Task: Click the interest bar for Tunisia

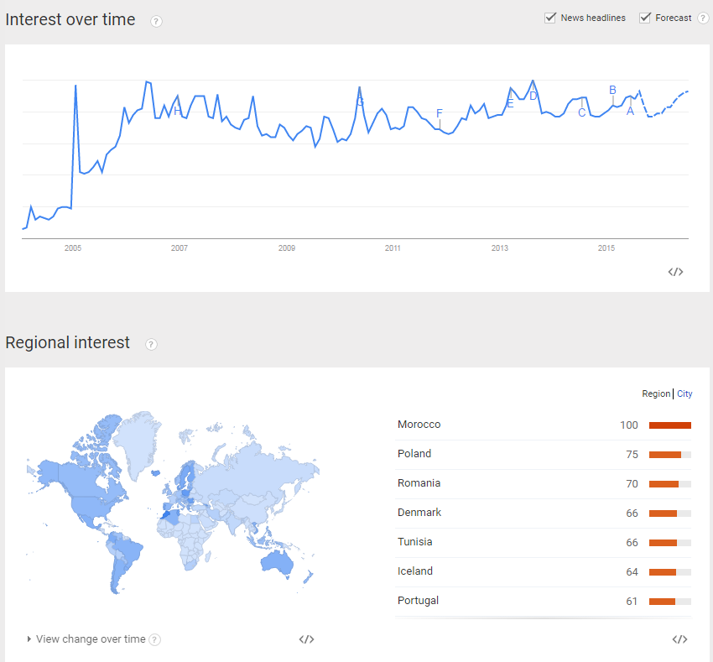Action: click(x=663, y=543)
